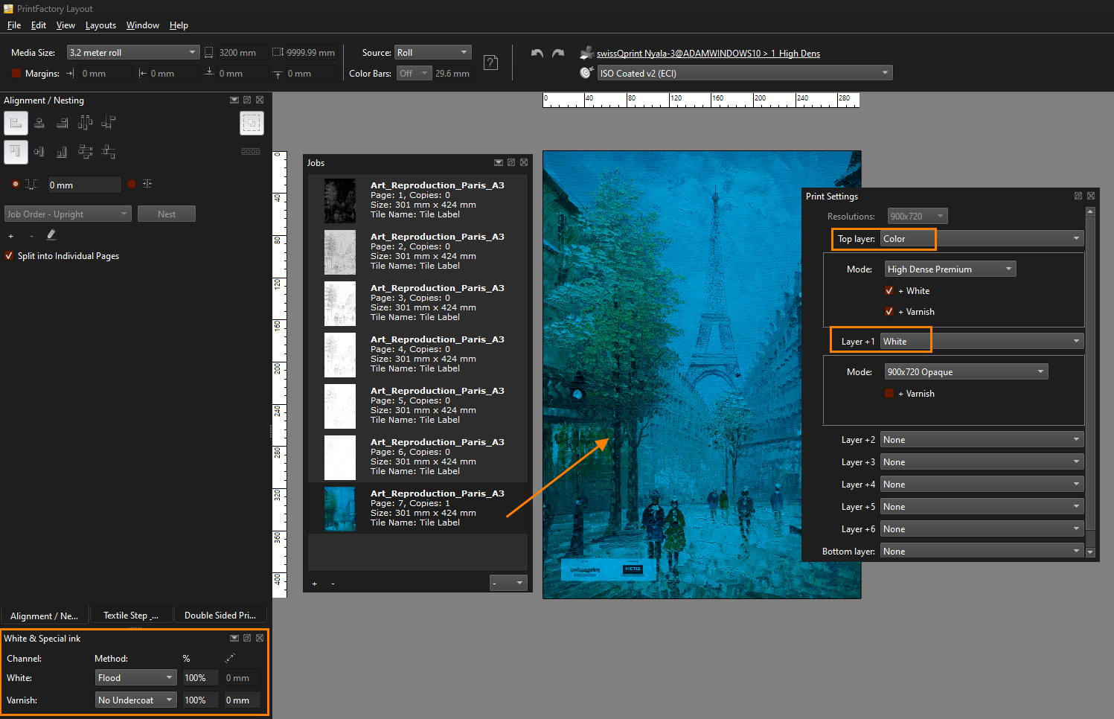Click the Varnish 0 mm field

pos(242,700)
